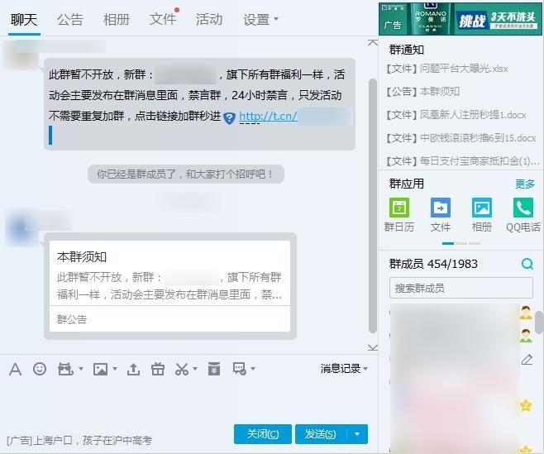544x454 pixels.
Task: Click the red packet icon
Action: coord(214,369)
